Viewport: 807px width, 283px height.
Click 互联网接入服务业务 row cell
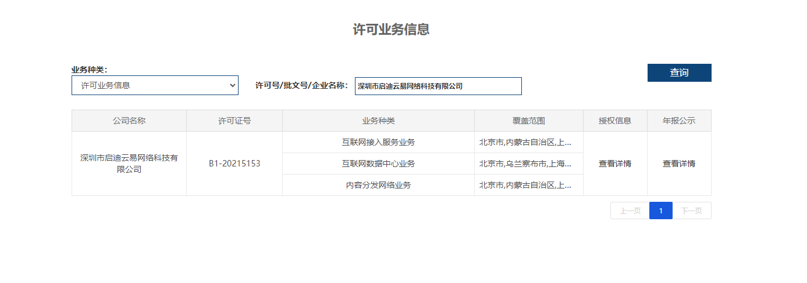click(378, 142)
